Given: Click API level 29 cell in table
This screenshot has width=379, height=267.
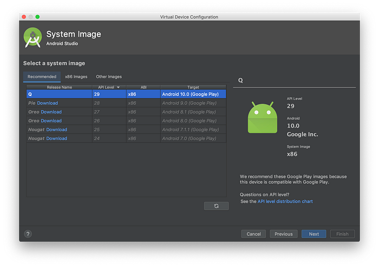Looking at the screenshot, I should tap(109, 94).
